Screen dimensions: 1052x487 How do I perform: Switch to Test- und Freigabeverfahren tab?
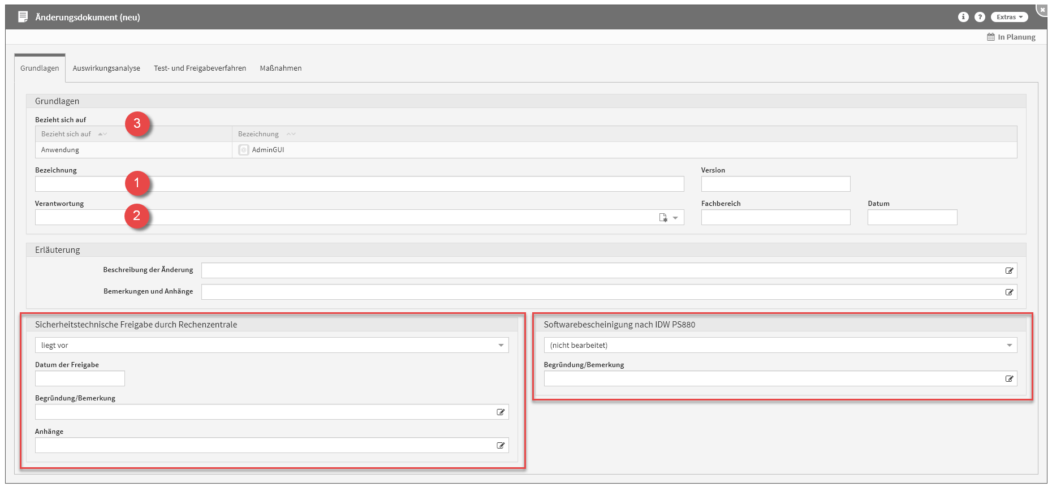click(200, 68)
